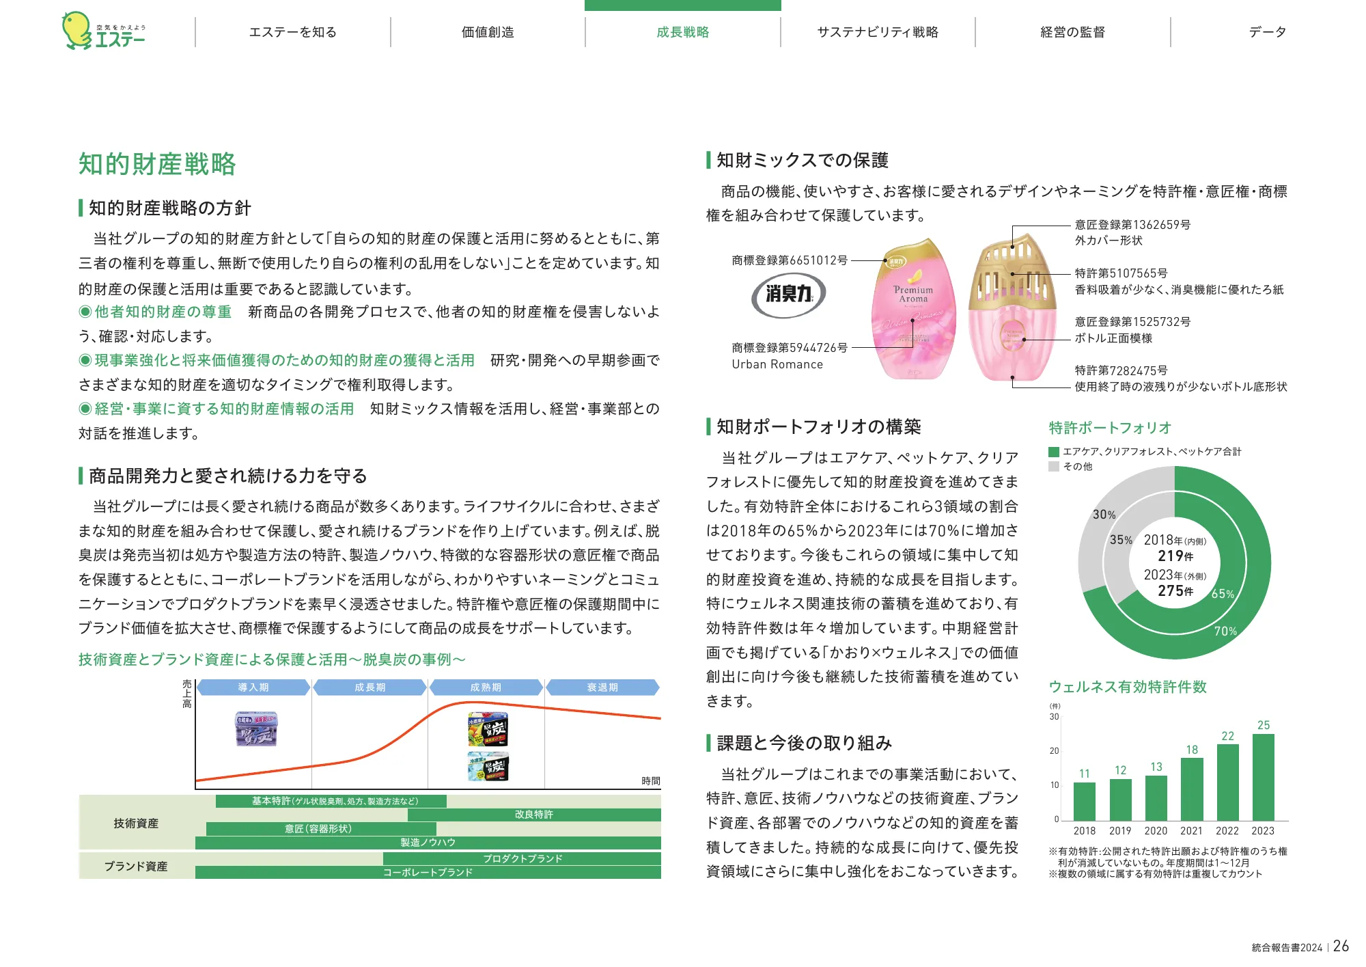
Task: Click the 商品開発力と愛され続ける力を守る heading
Action: 228,476
